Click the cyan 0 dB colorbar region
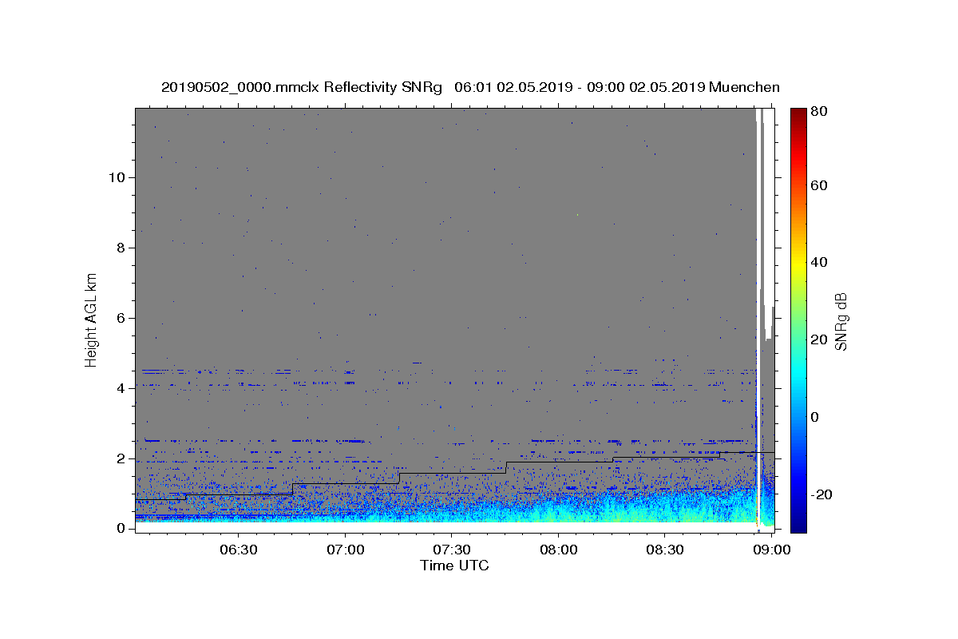Viewport: 958px width, 639px height. [x=798, y=417]
